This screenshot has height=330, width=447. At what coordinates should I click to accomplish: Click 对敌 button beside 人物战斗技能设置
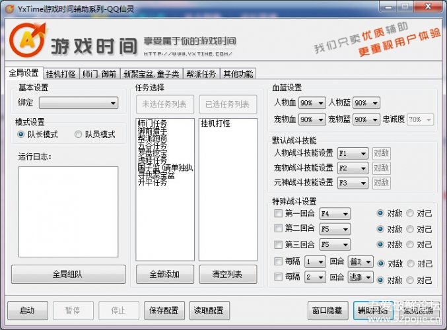pos(381,153)
